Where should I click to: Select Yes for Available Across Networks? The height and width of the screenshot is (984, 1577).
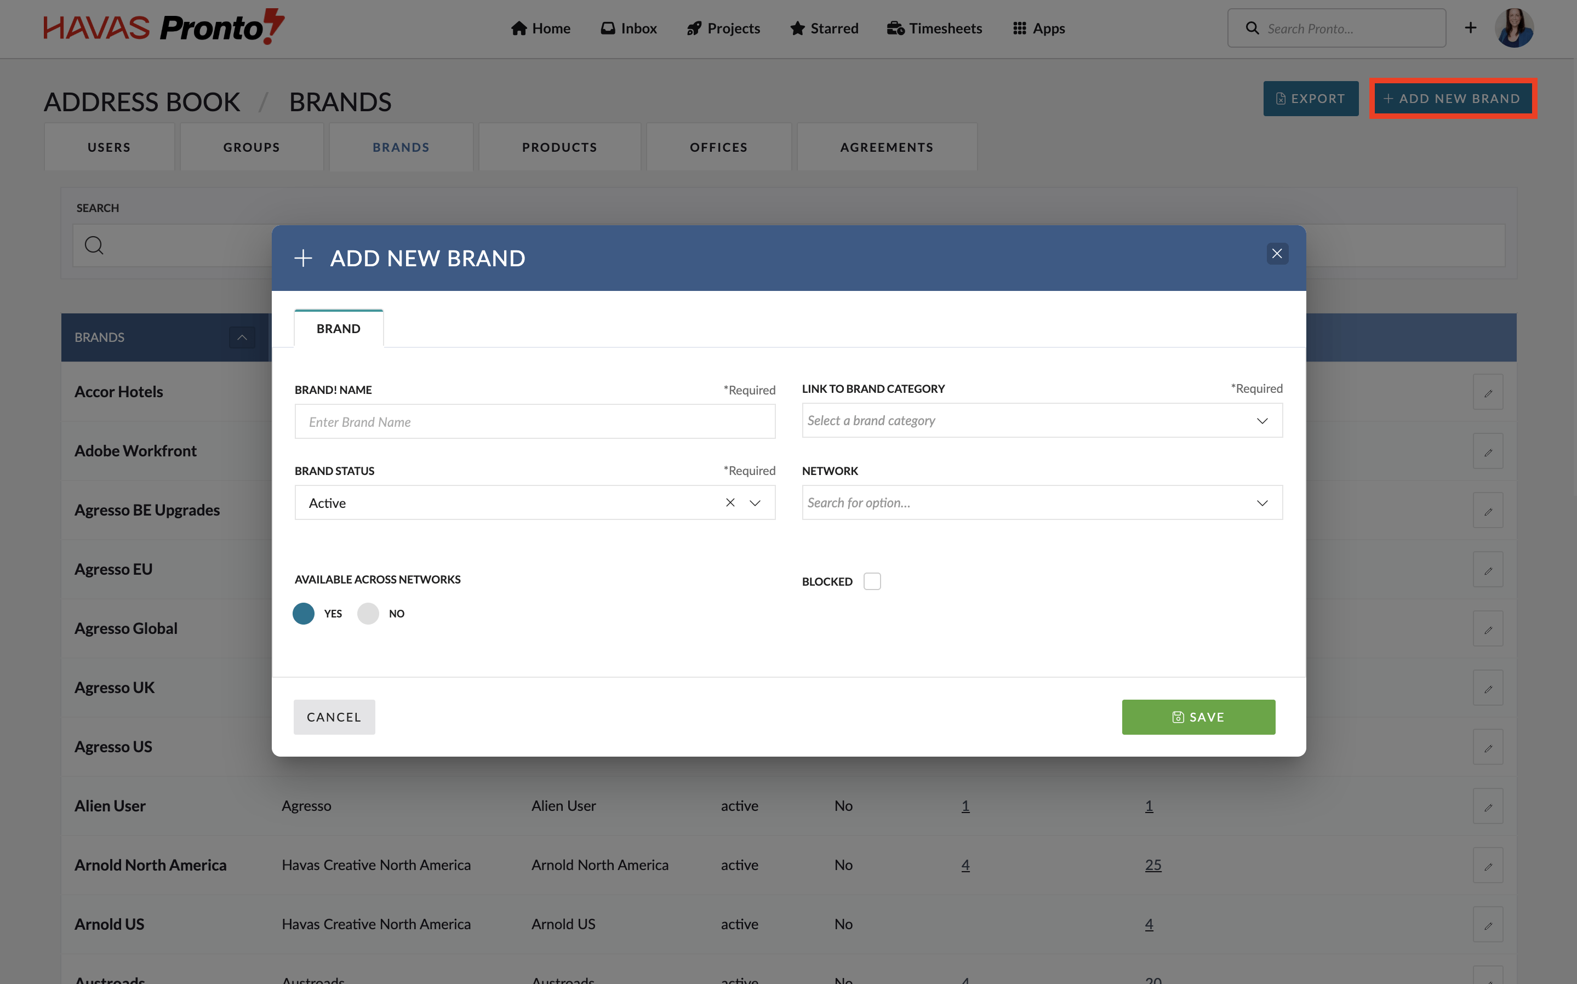[304, 614]
